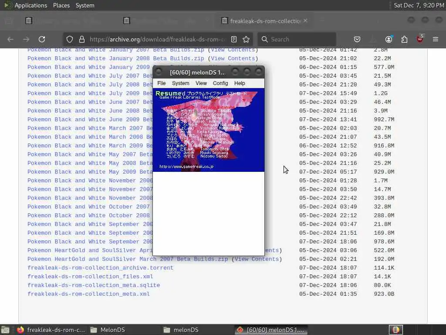
Task: Click the gamefreak.co.jp URL in emulator
Action: pyautogui.click(x=186, y=167)
